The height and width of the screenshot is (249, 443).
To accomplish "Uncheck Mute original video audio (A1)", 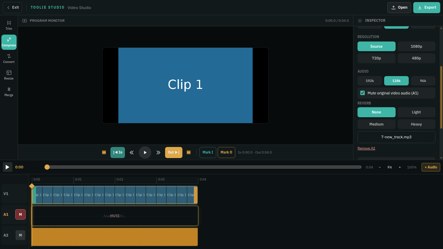I will [x=363, y=93].
